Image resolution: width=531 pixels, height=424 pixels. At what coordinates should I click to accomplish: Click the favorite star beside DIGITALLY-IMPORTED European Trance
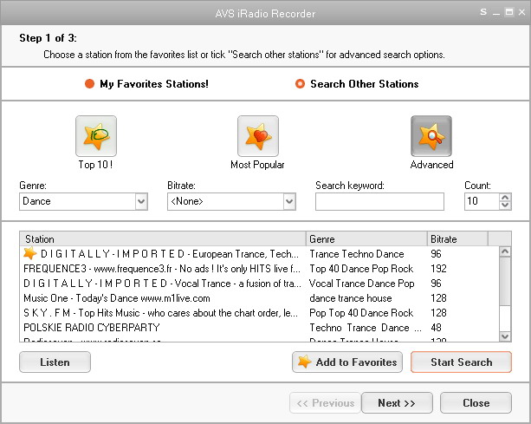(30, 253)
